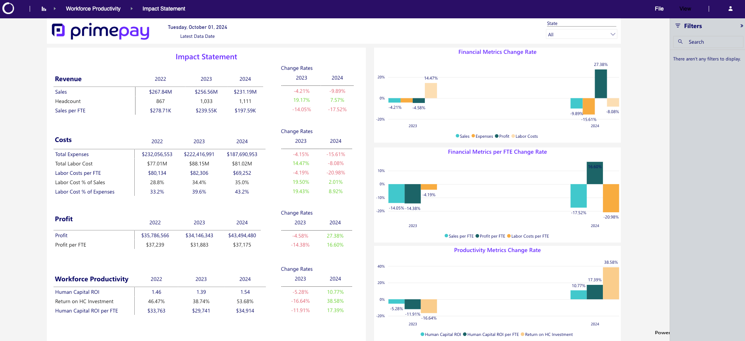Click the $267.84M Sales value
745x341 pixels.
[160, 92]
